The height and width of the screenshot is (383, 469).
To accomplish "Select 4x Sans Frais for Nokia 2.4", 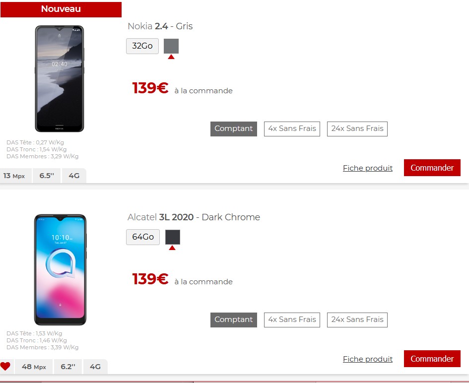I will pyautogui.click(x=292, y=129).
